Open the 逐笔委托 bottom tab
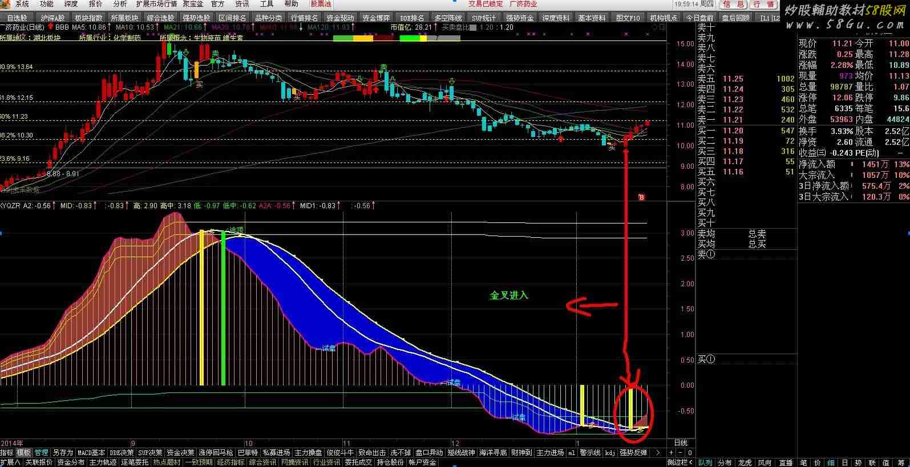 pos(135,462)
